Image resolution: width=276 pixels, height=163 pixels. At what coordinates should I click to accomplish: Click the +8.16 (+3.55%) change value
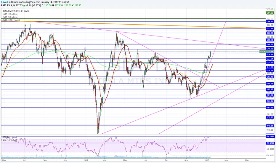(x=33, y=5)
